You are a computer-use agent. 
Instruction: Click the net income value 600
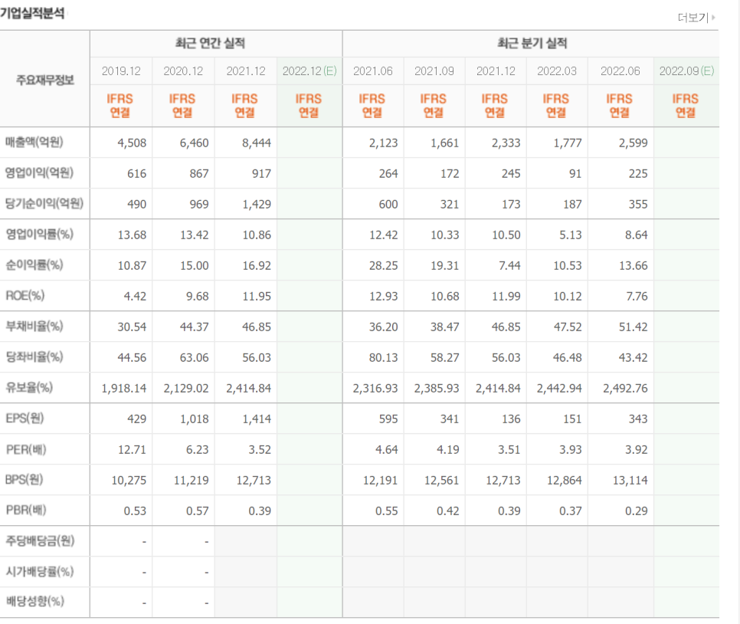pos(388,205)
